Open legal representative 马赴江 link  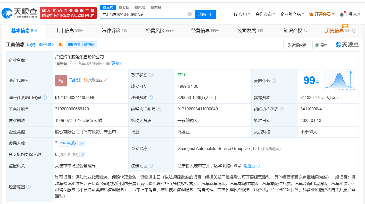pyautogui.click(x=75, y=80)
